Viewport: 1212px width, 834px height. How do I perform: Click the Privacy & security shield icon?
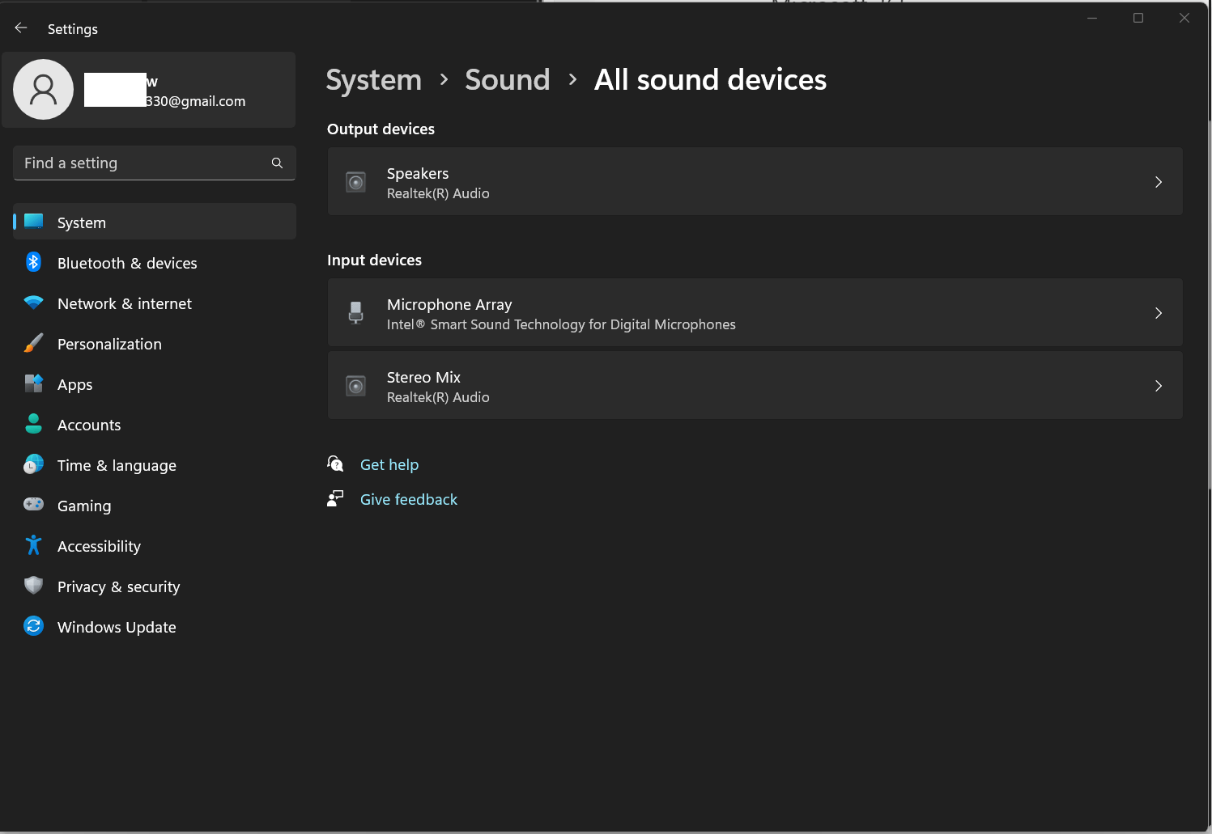[x=33, y=586]
